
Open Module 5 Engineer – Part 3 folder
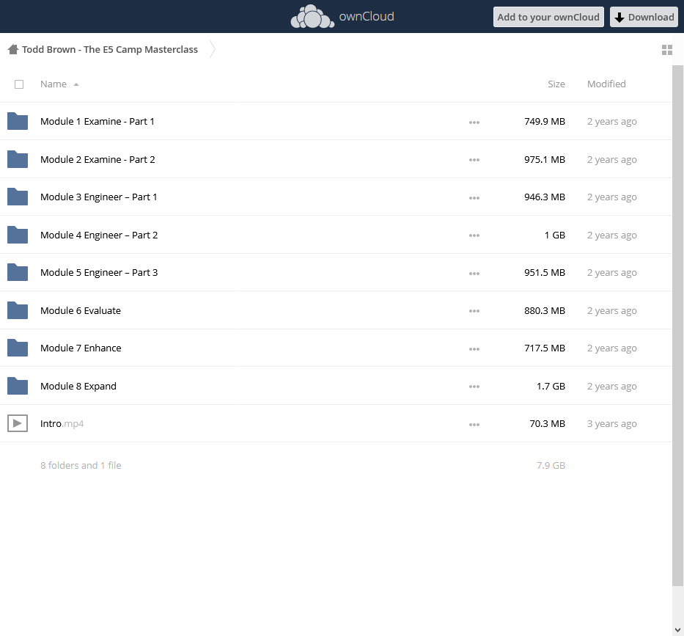(99, 272)
